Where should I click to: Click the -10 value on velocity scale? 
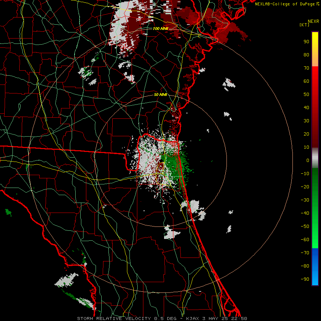(305, 174)
